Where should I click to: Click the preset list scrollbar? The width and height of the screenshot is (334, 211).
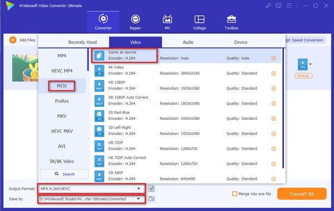coord(283,108)
